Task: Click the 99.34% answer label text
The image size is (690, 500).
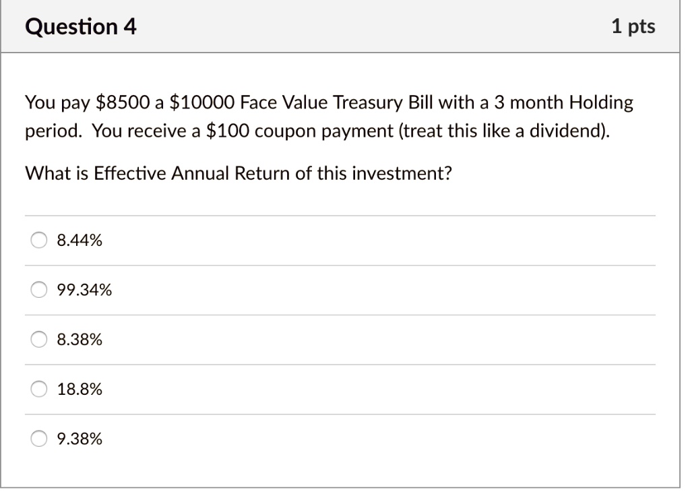Action: (84, 290)
